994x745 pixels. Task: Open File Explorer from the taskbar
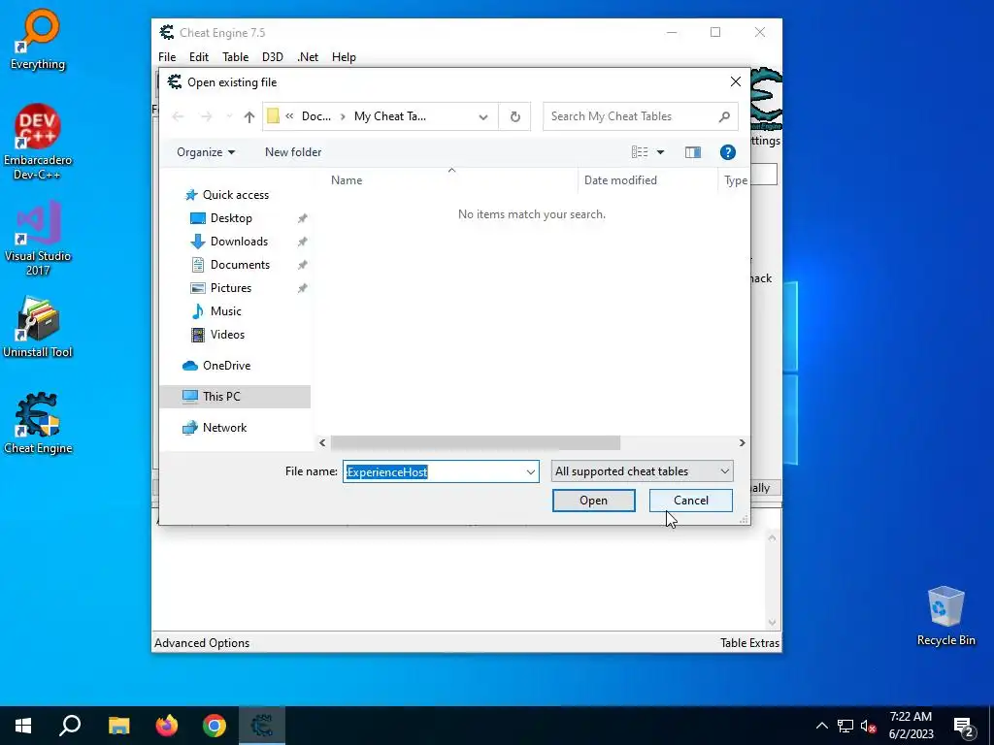tap(118, 726)
